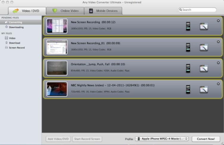Image resolution: width=224 pixels, height=145 pixels.
Task: Click the Download icon in My Files
Action: pyautogui.click(x=7, y=43)
